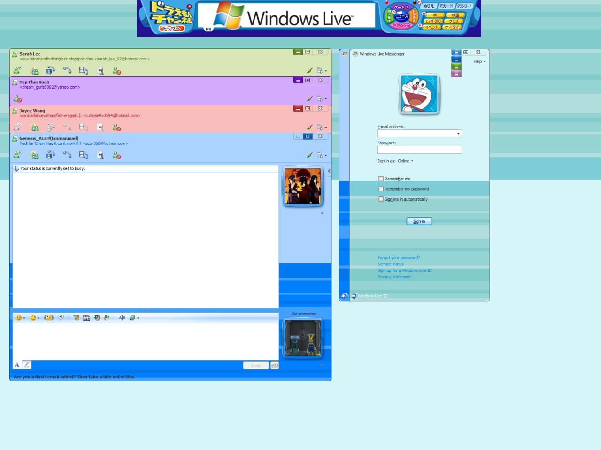601x450 pixels.
Task: Open Forgot your password link
Action: pyautogui.click(x=399, y=258)
